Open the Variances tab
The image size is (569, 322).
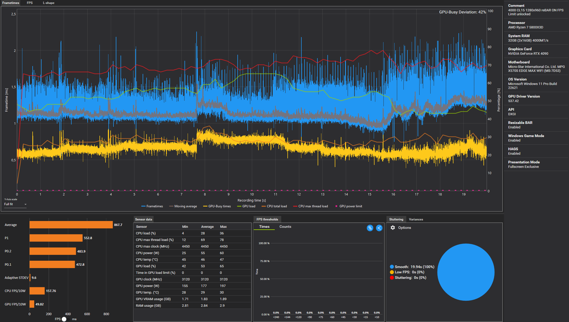[416, 219]
